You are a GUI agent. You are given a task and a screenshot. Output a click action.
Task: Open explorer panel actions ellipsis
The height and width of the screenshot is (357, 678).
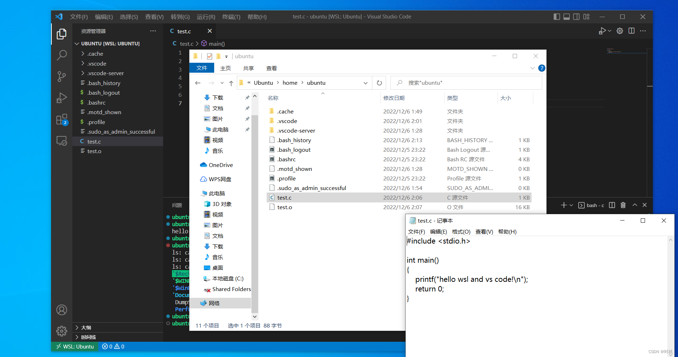153,31
